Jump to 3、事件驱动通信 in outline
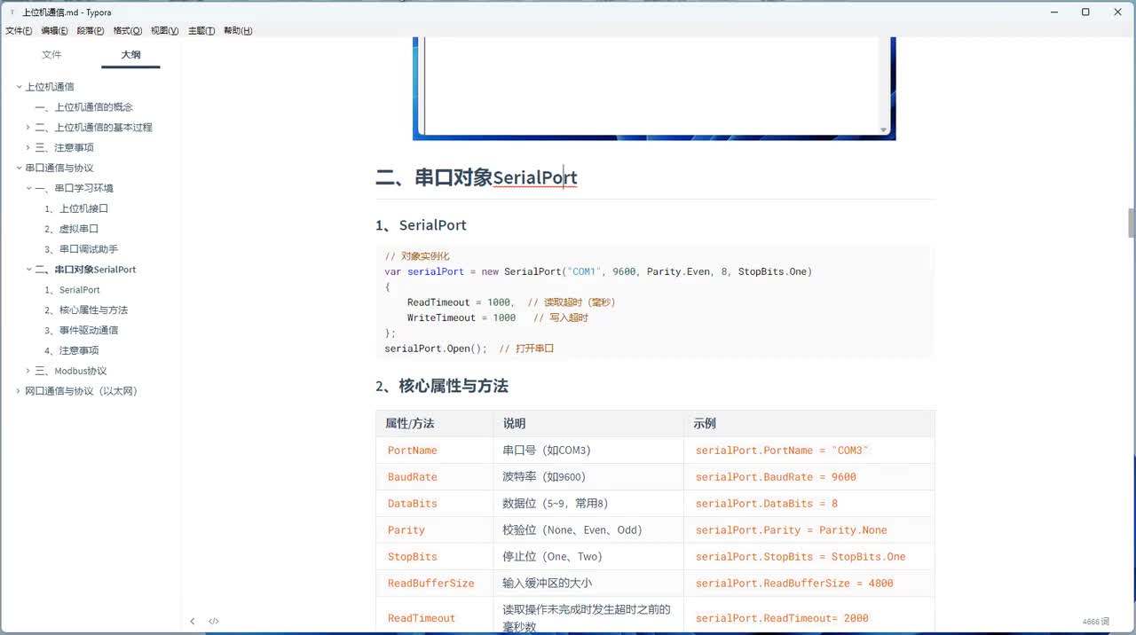1136x635 pixels. point(82,330)
